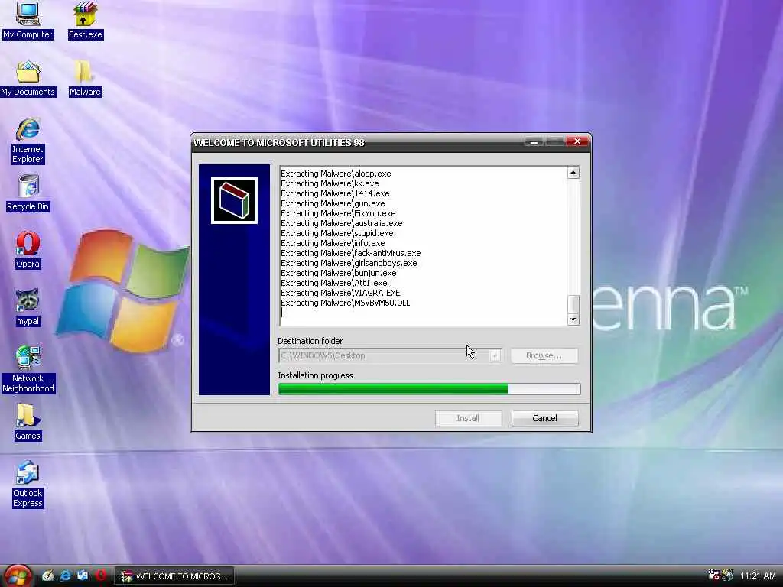Click the 'Extracting Malware\girlsandboys.exe' line
Image resolution: width=783 pixels, height=587 pixels.
click(x=349, y=264)
